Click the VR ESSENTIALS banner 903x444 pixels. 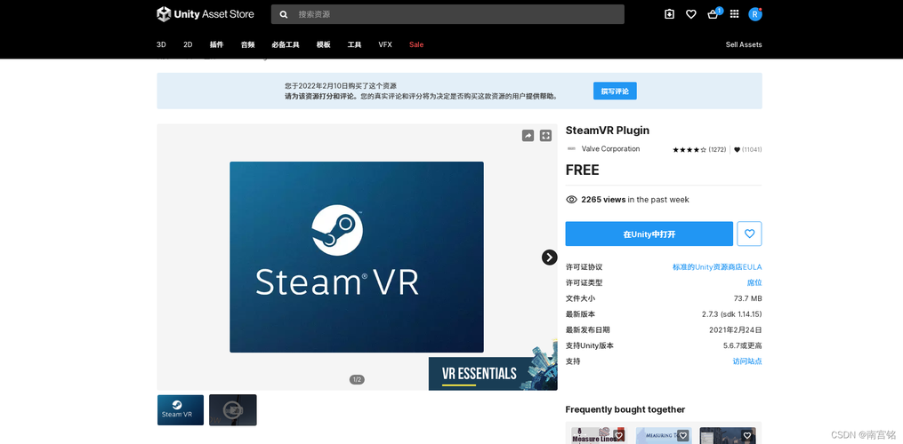click(x=493, y=373)
